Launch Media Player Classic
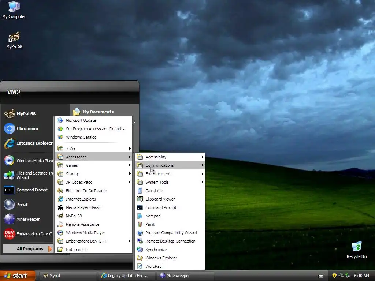 tap(94, 207)
